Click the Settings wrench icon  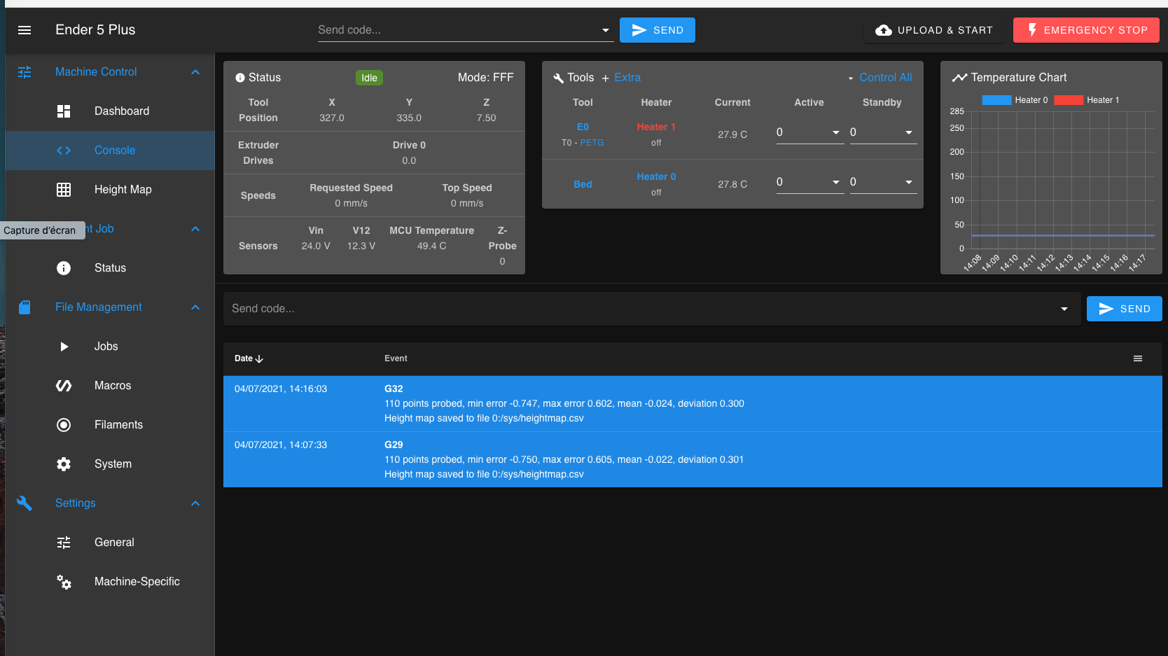click(x=25, y=503)
